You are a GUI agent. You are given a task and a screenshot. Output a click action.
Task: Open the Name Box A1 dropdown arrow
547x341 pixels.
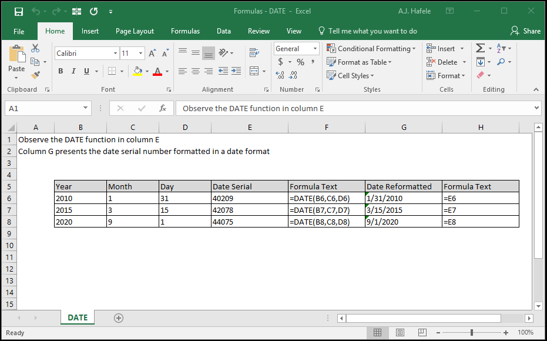[x=85, y=108]
